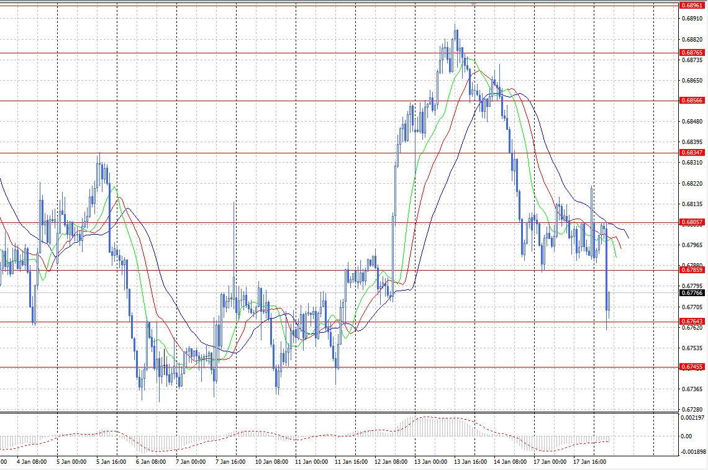Click the 0.68480 value on price scale

click(692, 122)
